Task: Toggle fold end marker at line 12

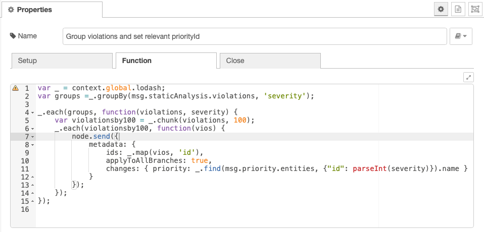Action: tap(33, 177)
